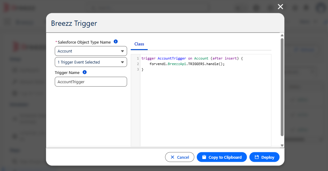Click line number 1 in code gutter
Viewport: 328px width, 171px height.
[138, 58]
